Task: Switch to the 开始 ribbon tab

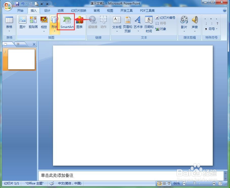Action: point(20,11)
